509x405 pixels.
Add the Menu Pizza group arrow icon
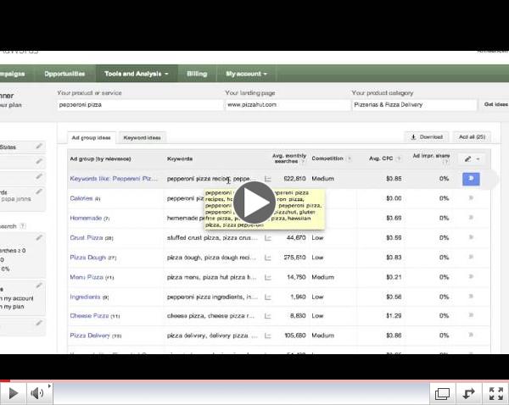coord(471,276)
